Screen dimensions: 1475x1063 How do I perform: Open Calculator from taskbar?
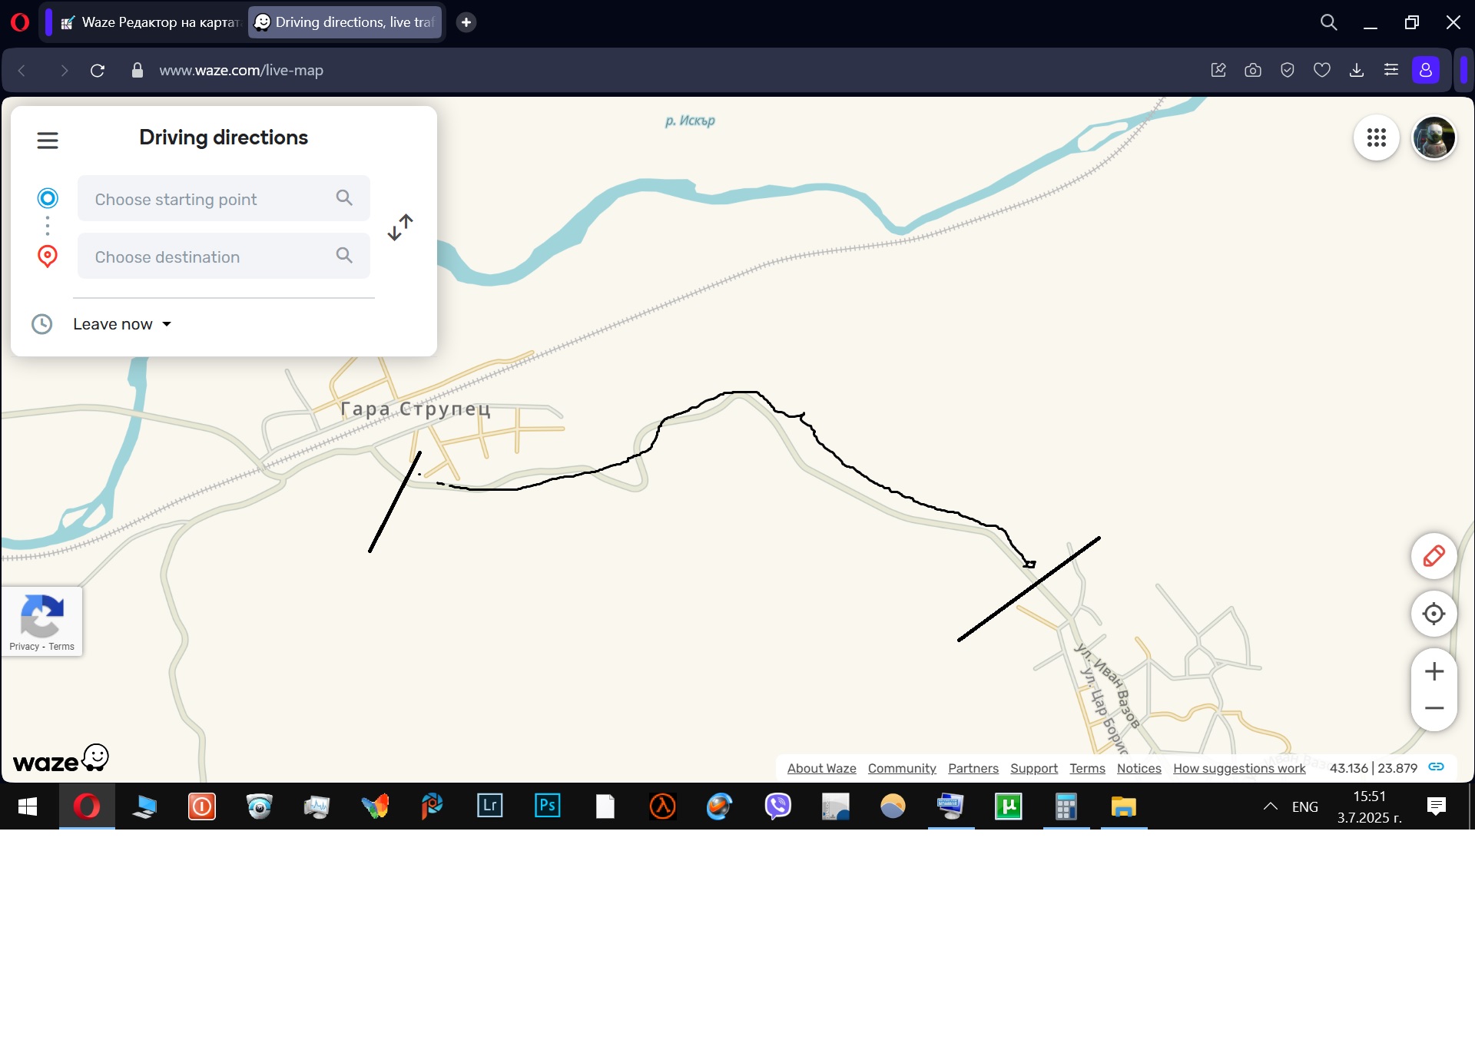coord(1066,806)
